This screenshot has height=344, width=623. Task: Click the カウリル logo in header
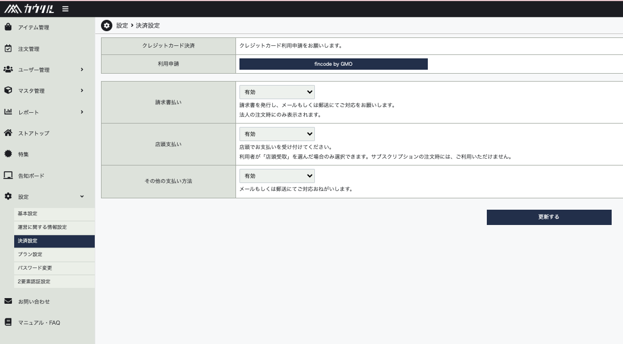click(x=28, y=9)
